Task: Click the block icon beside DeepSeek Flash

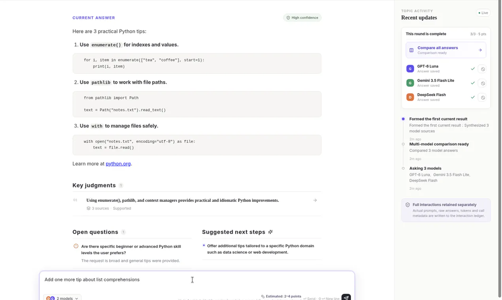Action: [482, 97]
